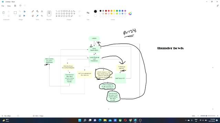Pick the Rounded rectangle shape
The height and width of the screenshot is (123, 220).
click(67, 11)
